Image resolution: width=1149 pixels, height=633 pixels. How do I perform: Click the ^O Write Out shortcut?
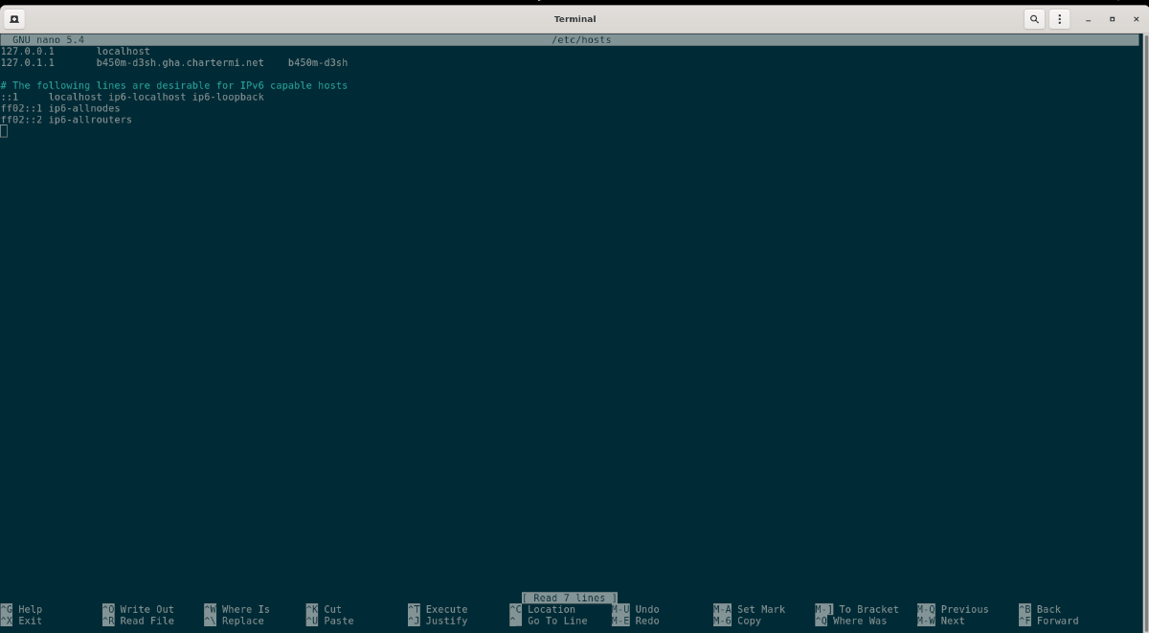139,609
